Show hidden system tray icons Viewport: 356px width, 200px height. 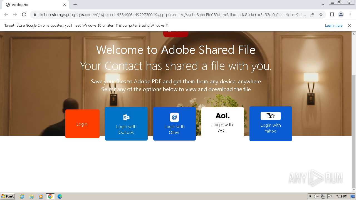pos(310,196)
